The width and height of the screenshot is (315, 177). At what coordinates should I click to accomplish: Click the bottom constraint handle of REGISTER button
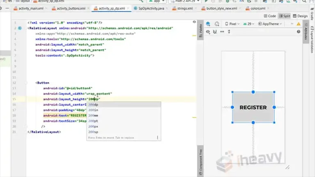pyautogui.click(x=253, y=123)
